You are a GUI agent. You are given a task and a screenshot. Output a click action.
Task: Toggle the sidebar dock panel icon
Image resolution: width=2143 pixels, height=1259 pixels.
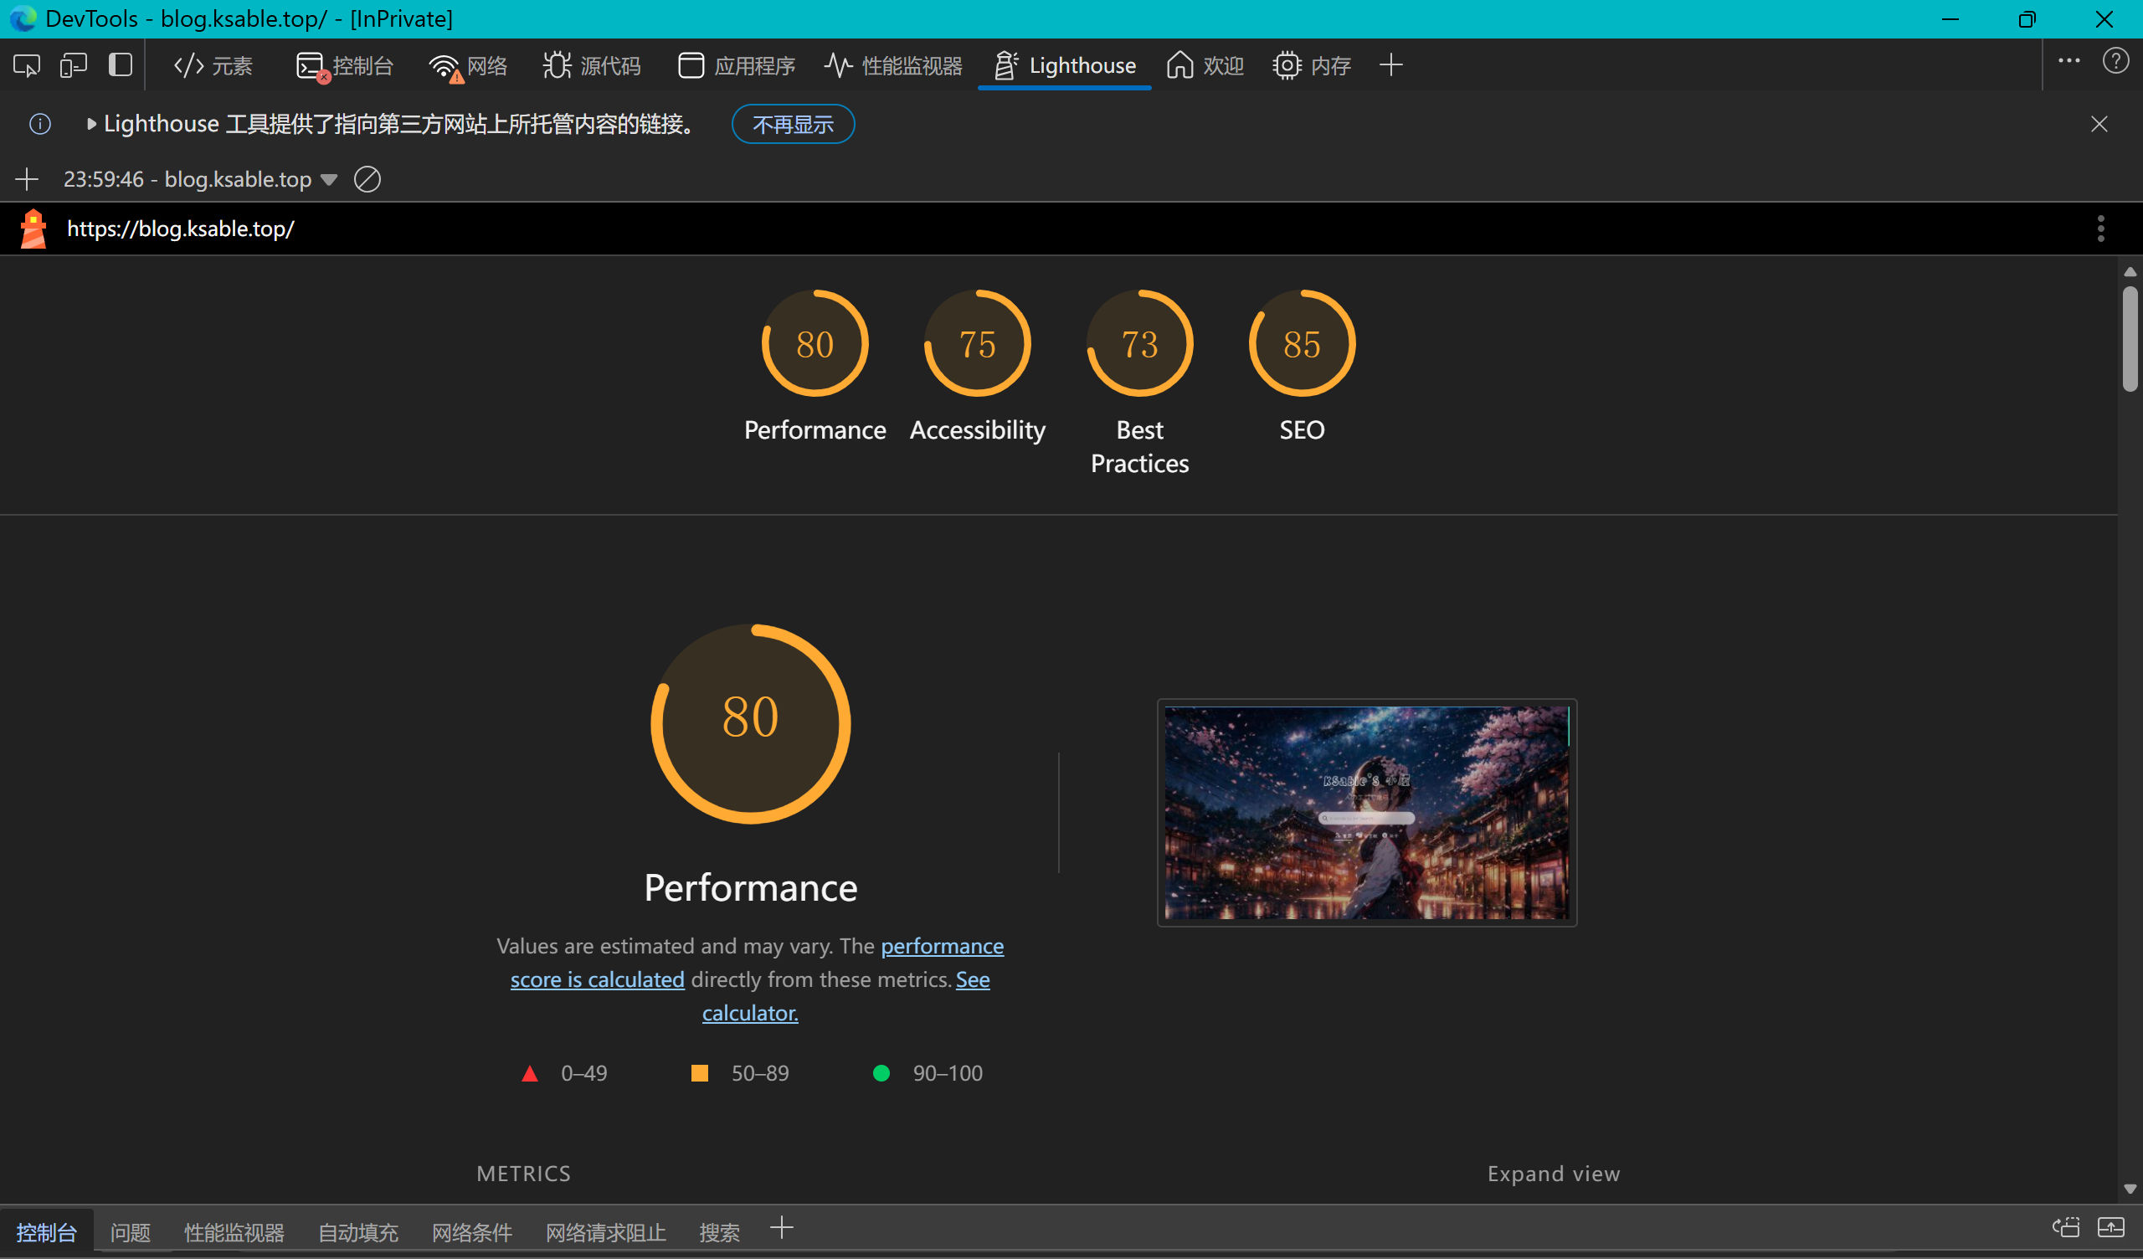tap(120, 65)
